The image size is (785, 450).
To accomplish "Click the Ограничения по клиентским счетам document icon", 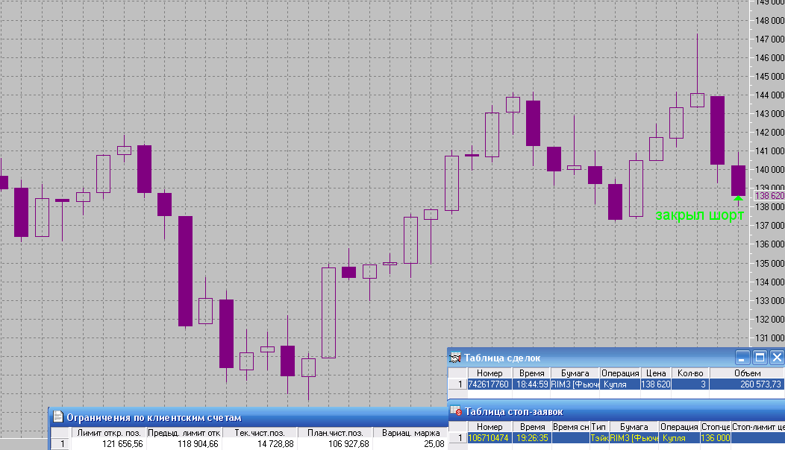I will click(57, 417).
